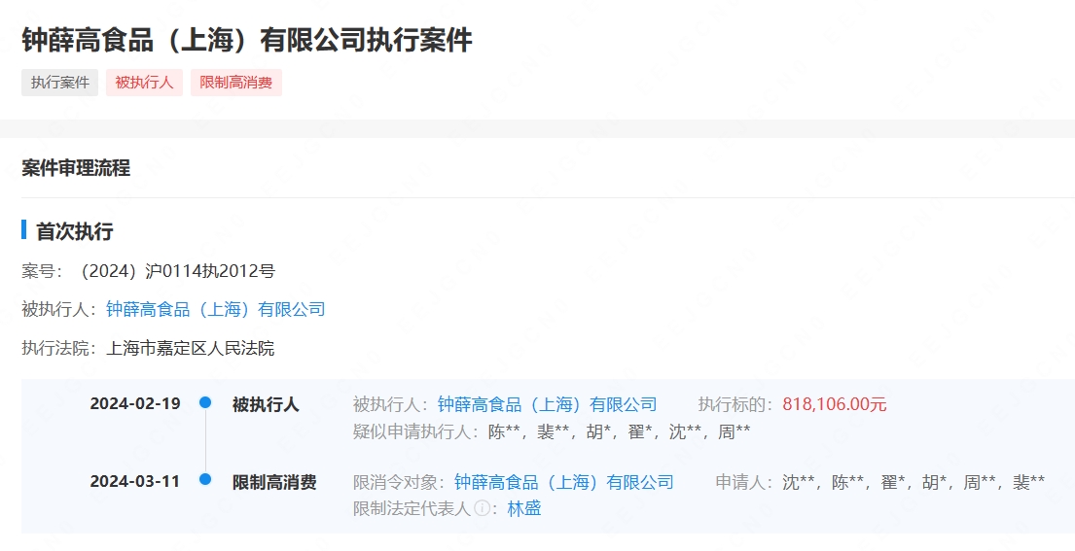
Task: Click the 首次执行 heading
Action: (x=74, y=231)
